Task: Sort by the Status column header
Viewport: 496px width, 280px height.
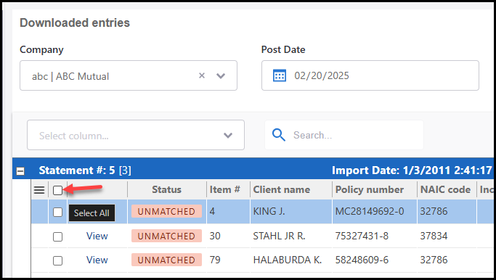Action: click(167, 189)
